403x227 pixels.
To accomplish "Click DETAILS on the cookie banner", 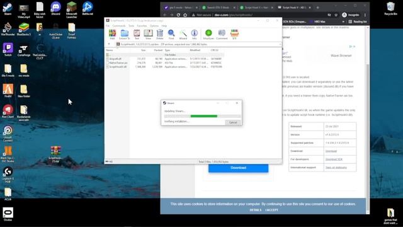I will [256, 210].
